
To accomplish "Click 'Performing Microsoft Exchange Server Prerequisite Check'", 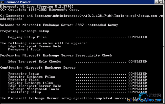I will point(56,55).
